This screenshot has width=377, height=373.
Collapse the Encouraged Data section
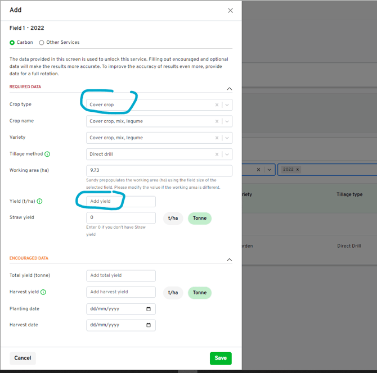(x=229, y=260)
